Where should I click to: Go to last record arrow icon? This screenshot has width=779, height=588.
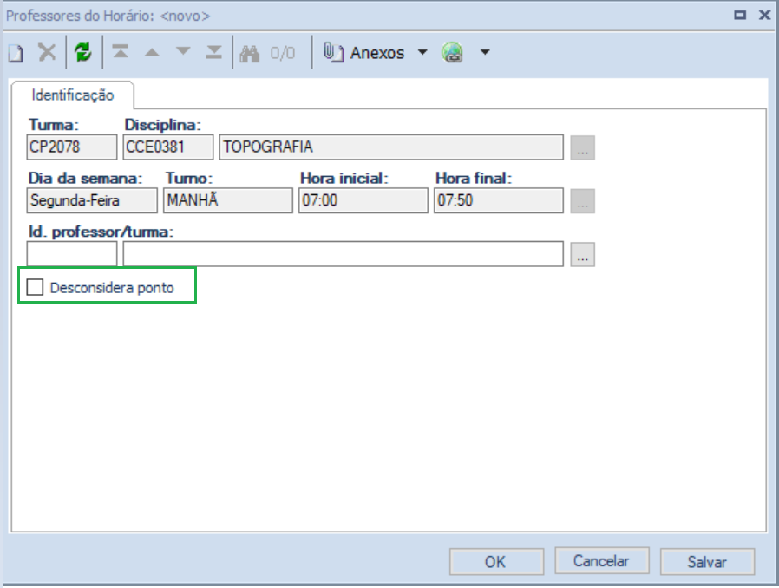pyautogui.click(x=213, y=52)
